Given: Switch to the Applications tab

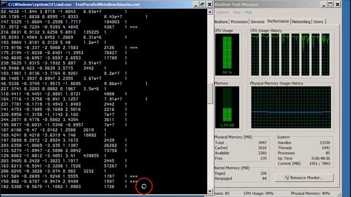Looking at the screenshot, I should pos(221,22).
